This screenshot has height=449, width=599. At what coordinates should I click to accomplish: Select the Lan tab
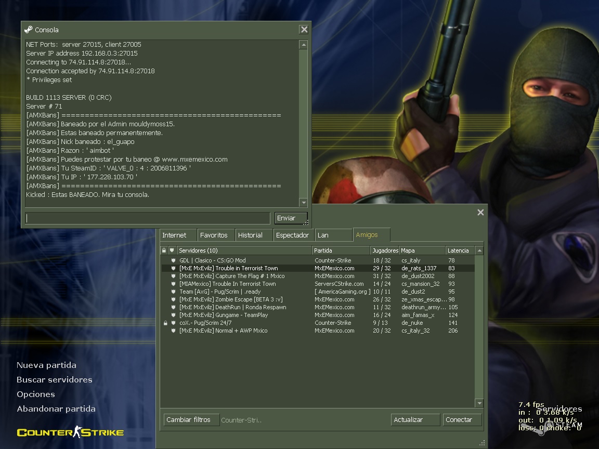click(333, 235)
